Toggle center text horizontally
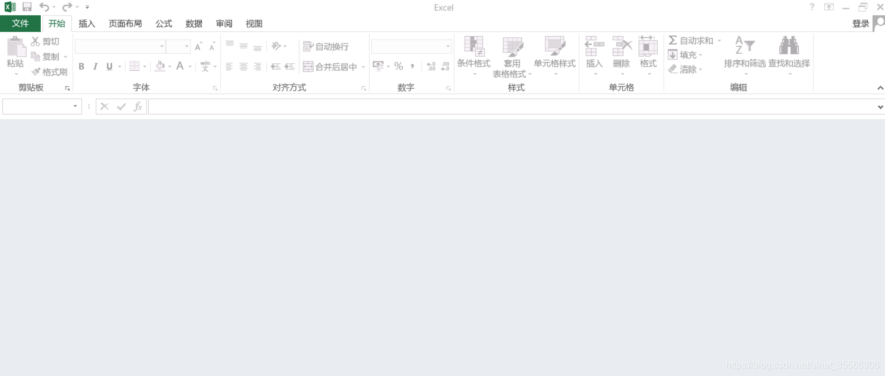The image size is (885, 376). tap(244, 67)
